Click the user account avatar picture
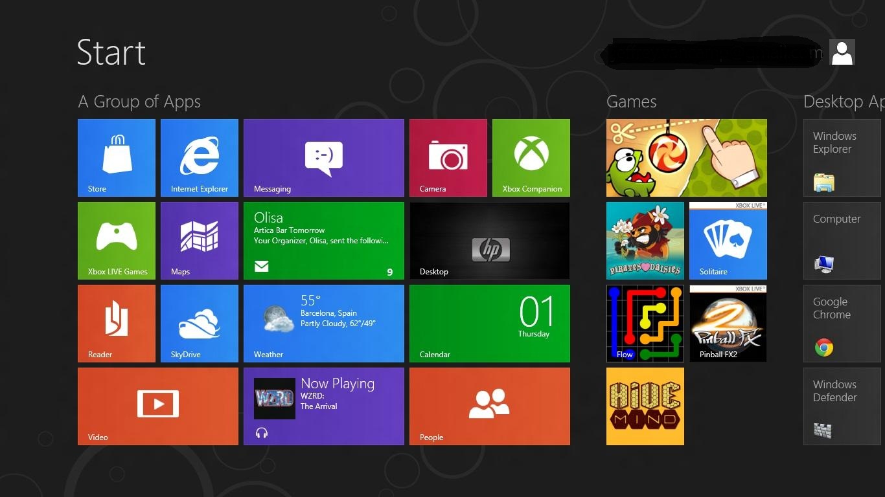 click(842, 52)
